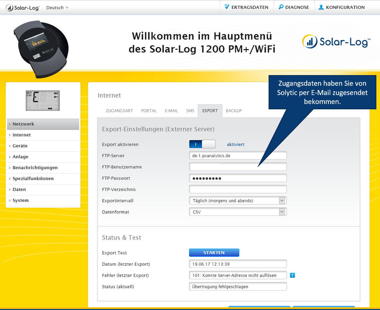
Task: Open help icon next to Fehler field
Action: (292, 275)
